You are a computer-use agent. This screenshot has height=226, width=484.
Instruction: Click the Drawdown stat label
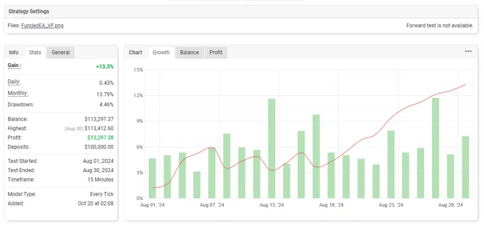tap(21, 104)
